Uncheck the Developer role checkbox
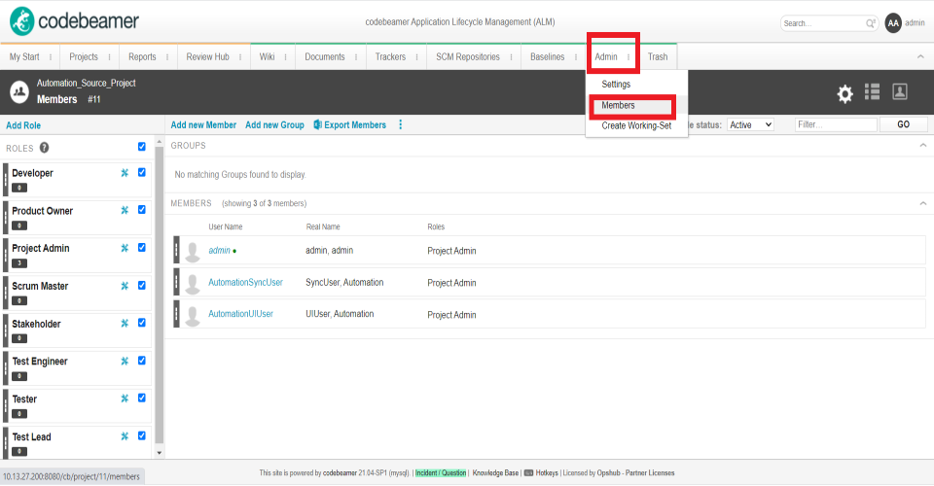The height and width of the screenshot is (486, 934). click(x=142, y=172)
